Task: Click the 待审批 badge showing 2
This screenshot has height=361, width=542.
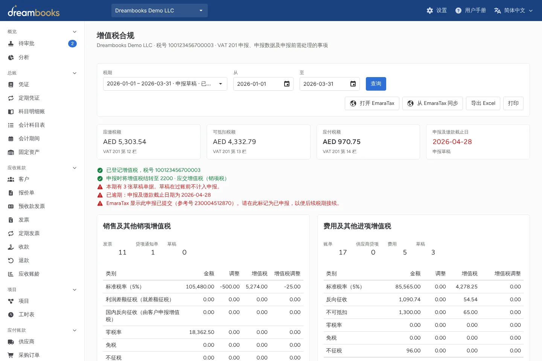Action: [x=72, y=44]
